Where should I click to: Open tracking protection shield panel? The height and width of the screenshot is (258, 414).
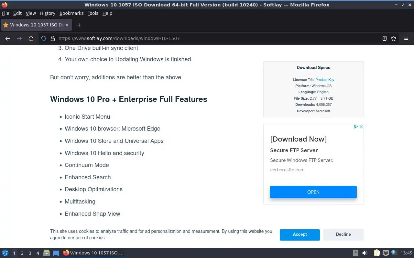point(44,38)
